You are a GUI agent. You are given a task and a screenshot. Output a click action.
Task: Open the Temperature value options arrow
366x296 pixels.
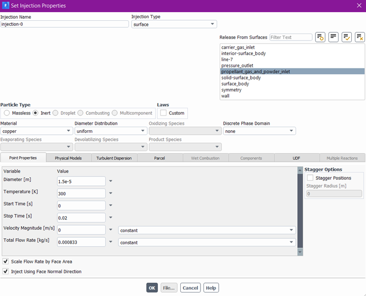coord(111,193)
